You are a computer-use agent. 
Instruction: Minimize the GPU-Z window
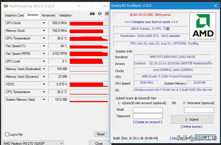pyautogui.click(x=79, y=6)
